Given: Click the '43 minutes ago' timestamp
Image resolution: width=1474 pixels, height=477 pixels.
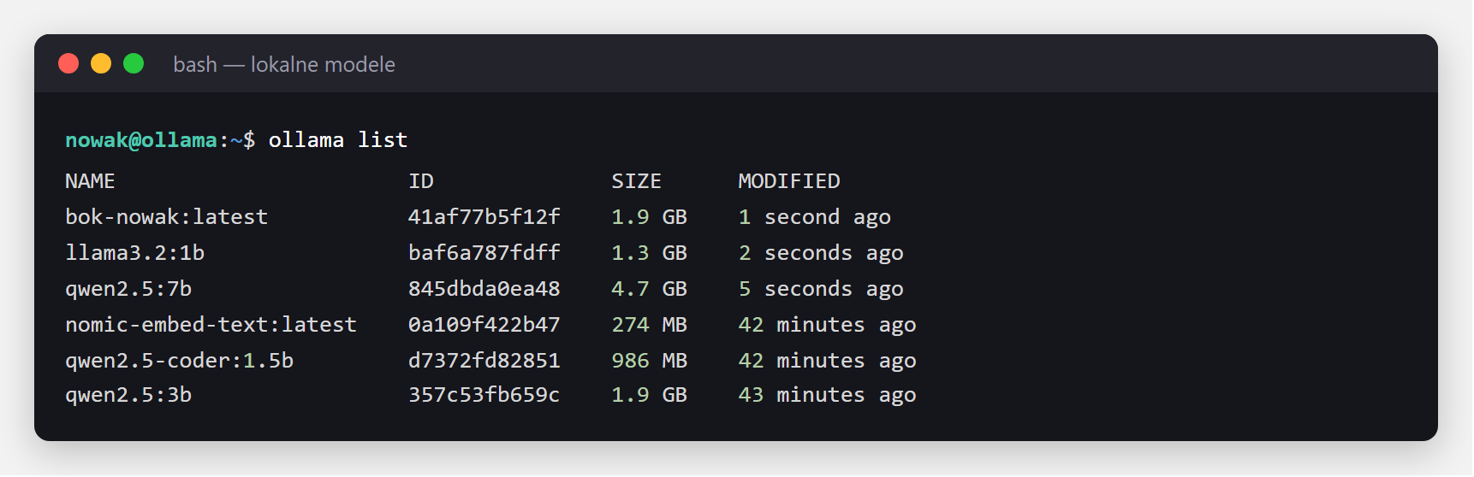Looking at the screenshot, I should [x=827, y=395].
